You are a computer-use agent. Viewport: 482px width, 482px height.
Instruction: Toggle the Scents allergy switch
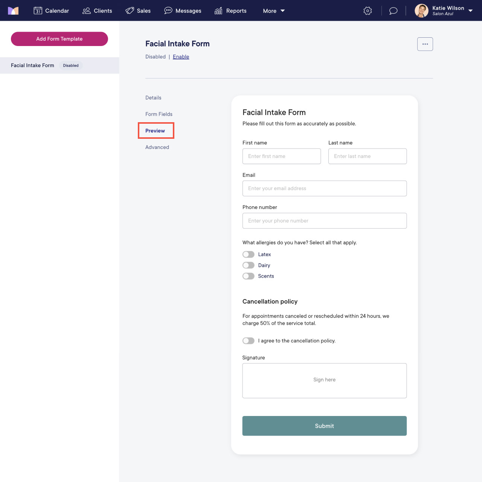pyautogui.click(x=248, y=276)
